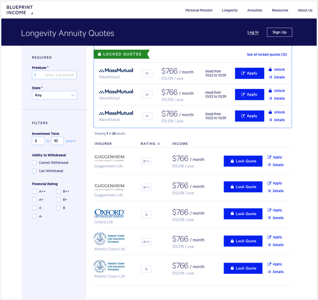The width and height of the screenshot is (318, 300).
Task: Apply link in Atlantic Coast A-rated row
Action: (x=275, y=264)
